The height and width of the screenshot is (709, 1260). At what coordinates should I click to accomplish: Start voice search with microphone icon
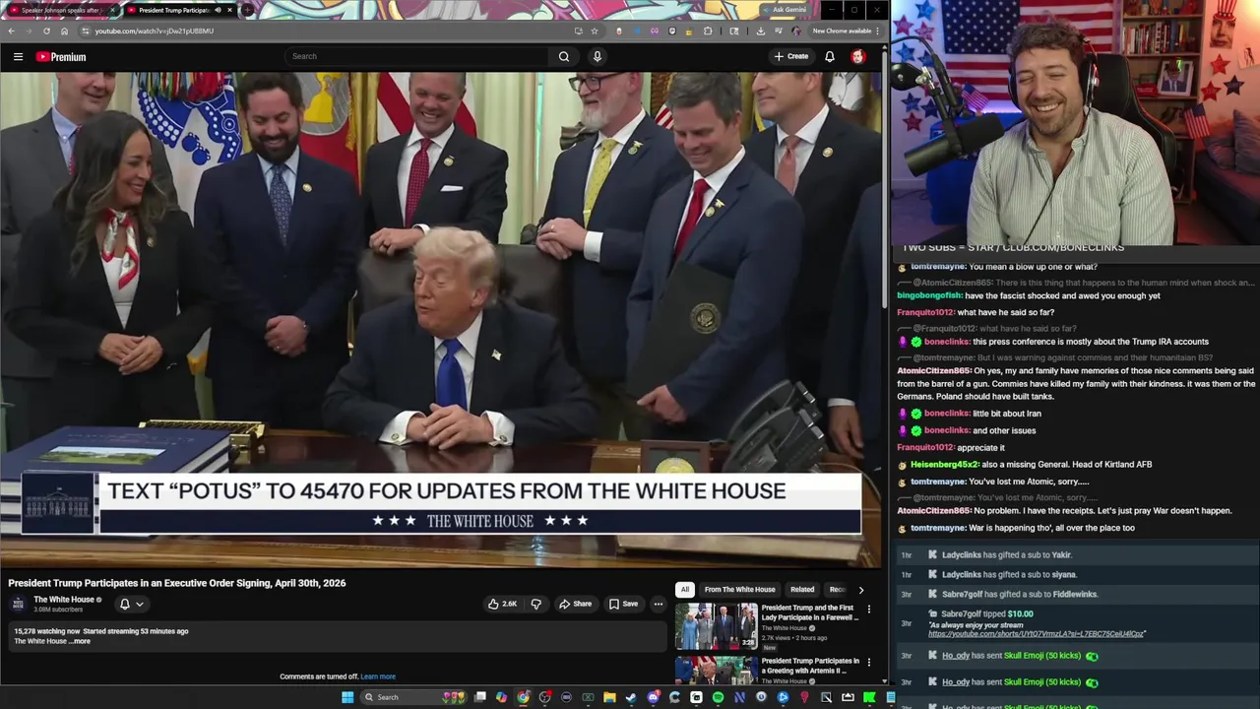click(x=597, y=56)
